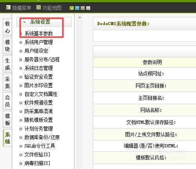Click the 参数说明 column header
Viewport: 196px width, 169px height.
(152, 62)
